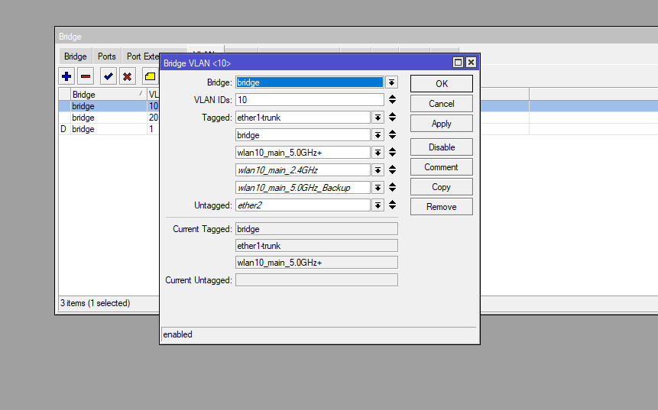Click the VLAN IDs field containing 10
Image resolution: width=658 pixels, height=410 pixels.
[310, 100]
